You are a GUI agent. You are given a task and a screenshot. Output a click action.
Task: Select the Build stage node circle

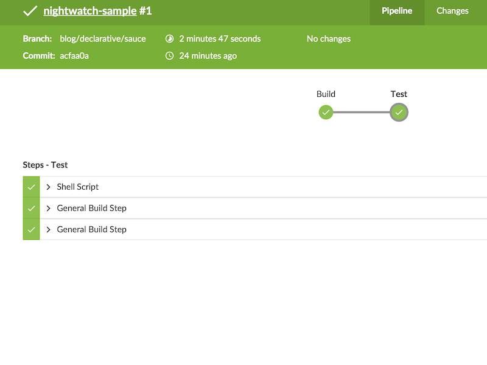click(326, 112)
